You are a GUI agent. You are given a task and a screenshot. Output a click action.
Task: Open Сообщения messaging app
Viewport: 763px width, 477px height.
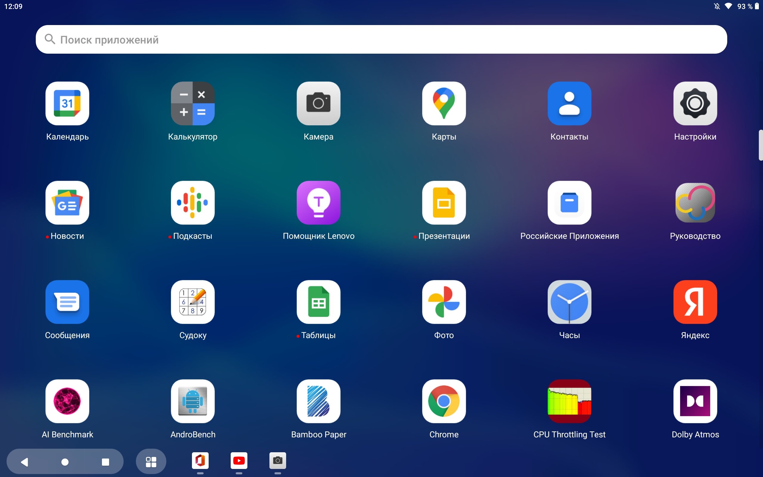67,302
